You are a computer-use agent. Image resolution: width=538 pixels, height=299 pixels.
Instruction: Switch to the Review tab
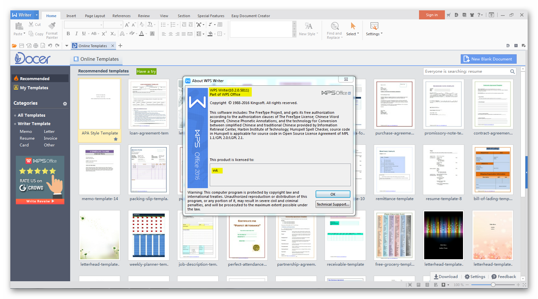144,16
